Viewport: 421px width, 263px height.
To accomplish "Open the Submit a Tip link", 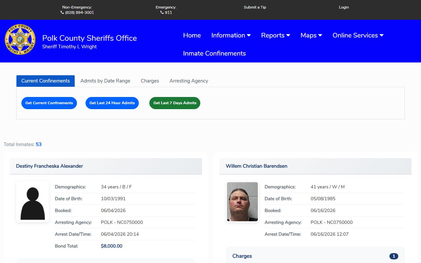I will (x=255, y=7).
